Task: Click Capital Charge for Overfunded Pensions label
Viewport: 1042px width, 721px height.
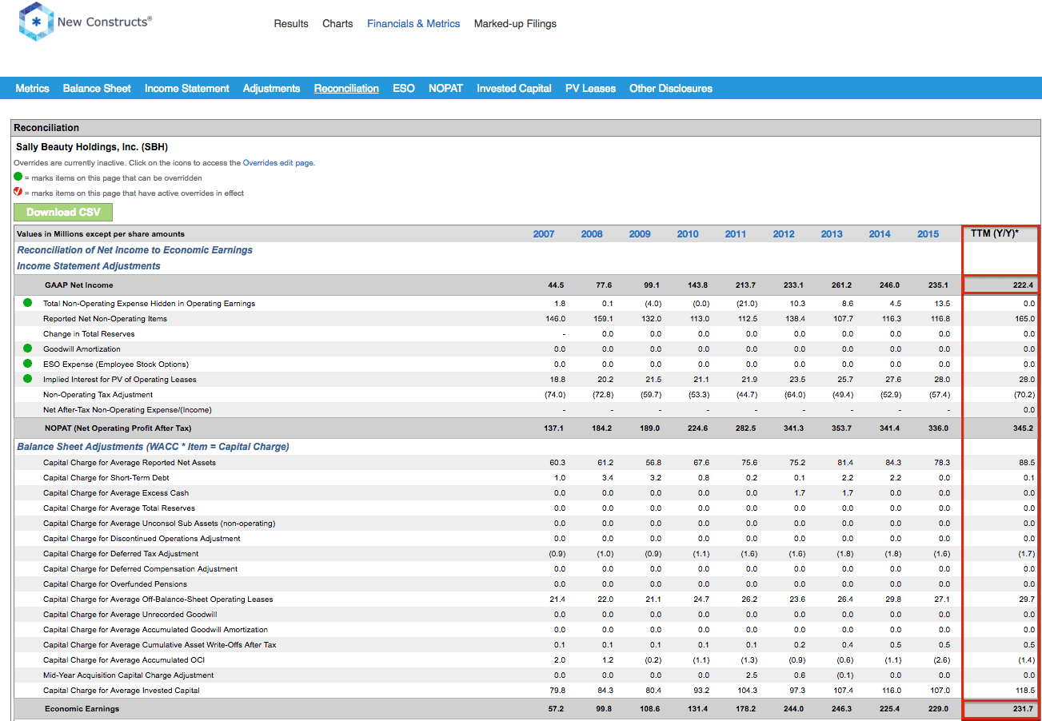Action: pyautogui.click(x=115, y=584)
